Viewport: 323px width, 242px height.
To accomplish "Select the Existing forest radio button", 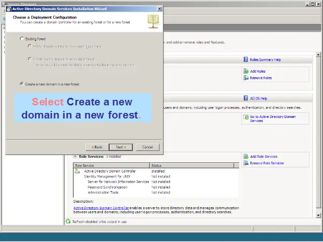I will click(22, 39).
